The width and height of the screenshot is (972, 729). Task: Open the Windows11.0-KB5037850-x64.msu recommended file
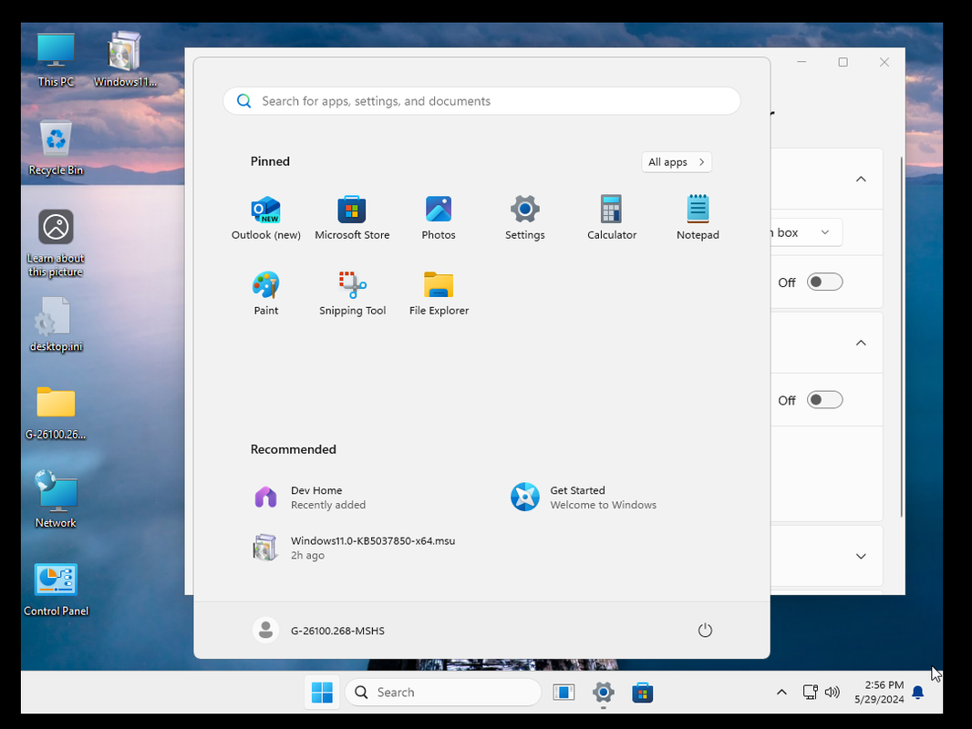pos(355,548)
